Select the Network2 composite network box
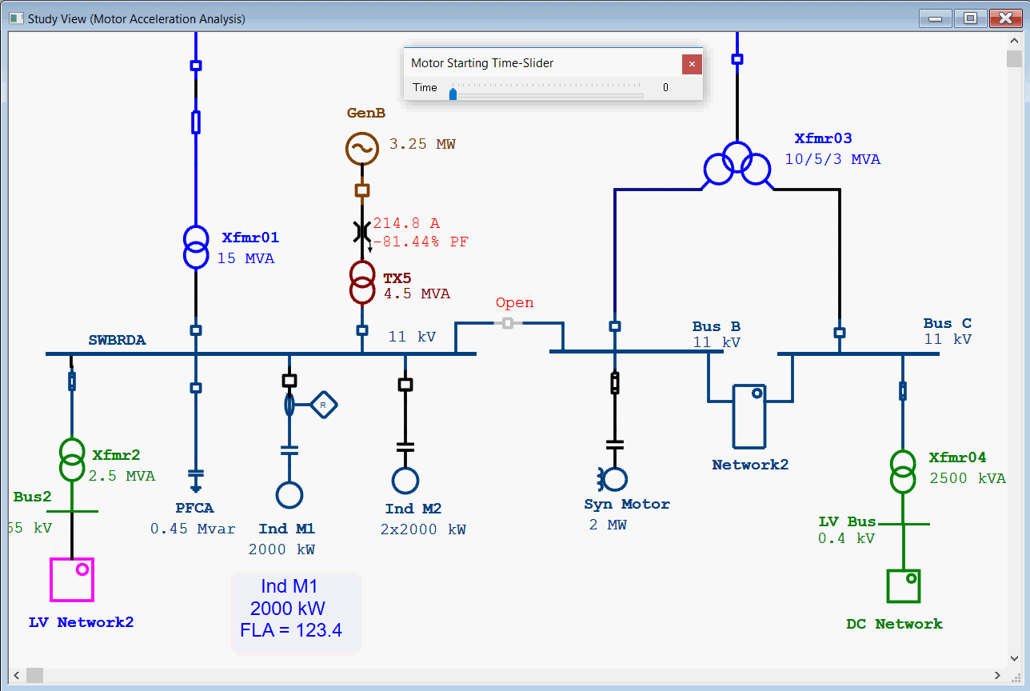The image size is (1030, 691). [x=751, y=415]
